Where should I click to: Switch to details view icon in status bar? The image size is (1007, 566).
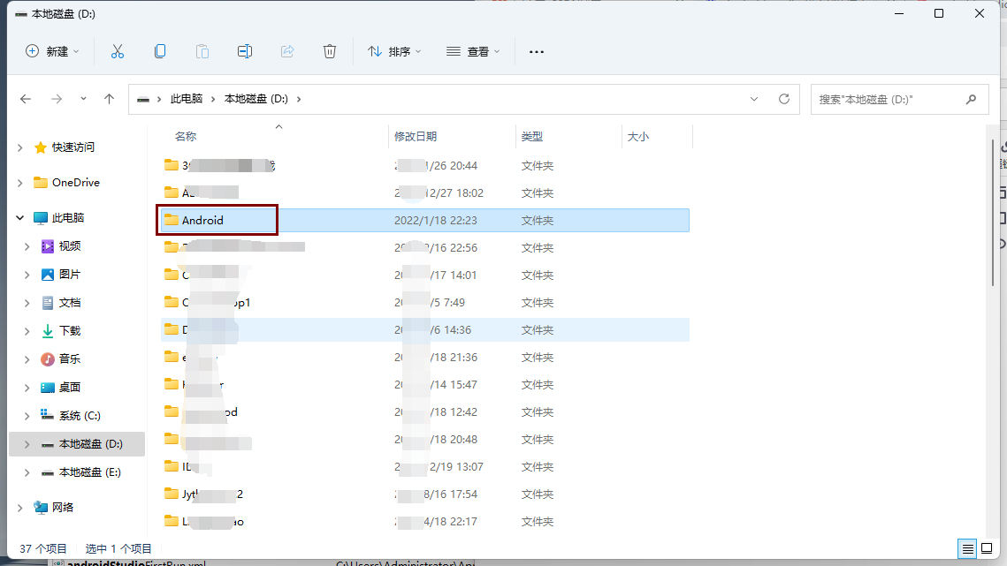click(967, 548)
